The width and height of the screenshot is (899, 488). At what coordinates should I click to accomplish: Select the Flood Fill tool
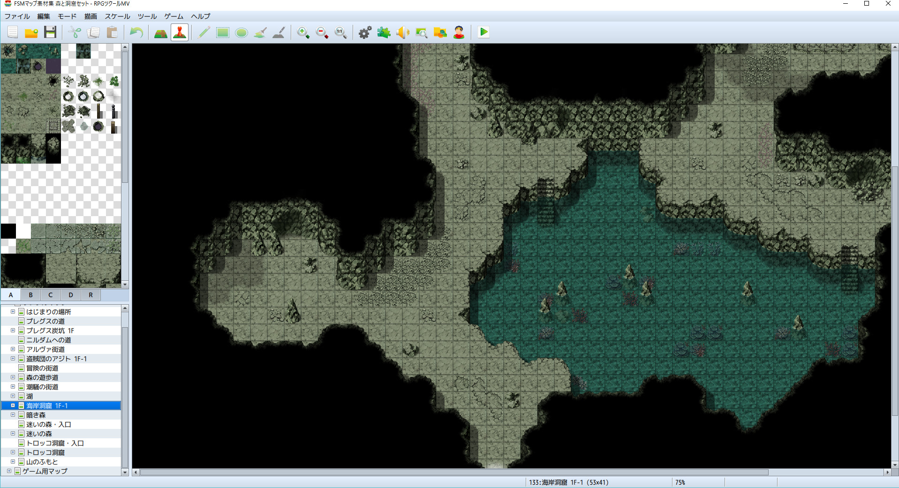point(260,32)
